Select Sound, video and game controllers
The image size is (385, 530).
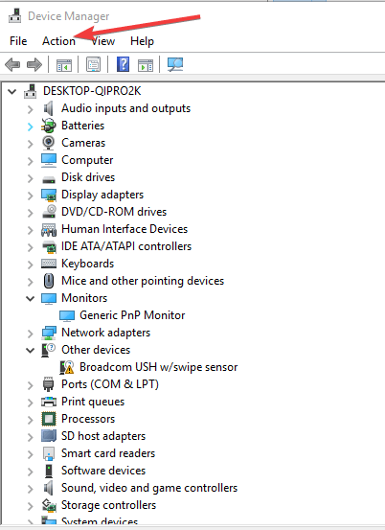tap(149, 488)
